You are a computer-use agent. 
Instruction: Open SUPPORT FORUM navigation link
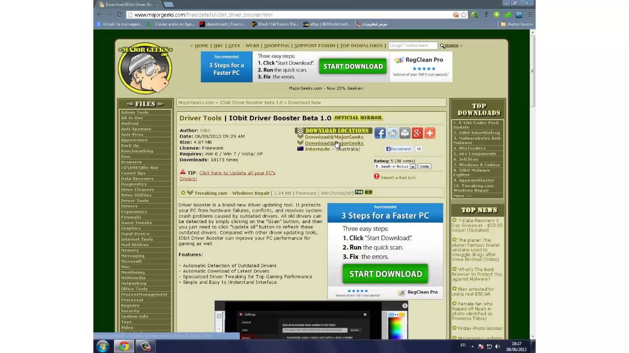click(x=314, y=46)
